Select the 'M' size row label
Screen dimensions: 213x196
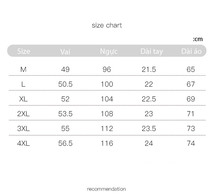pyautogui.click(x=23, y=69)
